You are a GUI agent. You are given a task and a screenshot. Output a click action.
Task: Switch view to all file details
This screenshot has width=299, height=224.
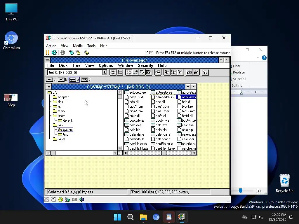coord(120,72)
